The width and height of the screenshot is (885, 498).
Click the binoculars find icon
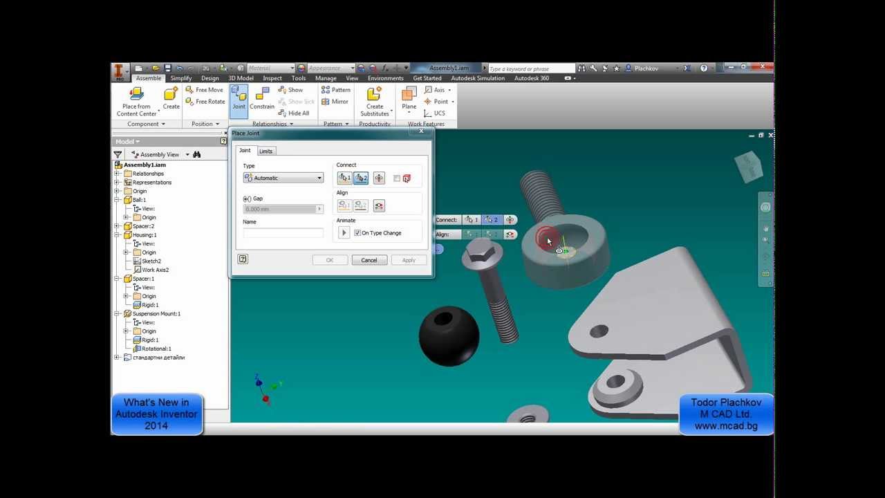[x=197, y=154]
